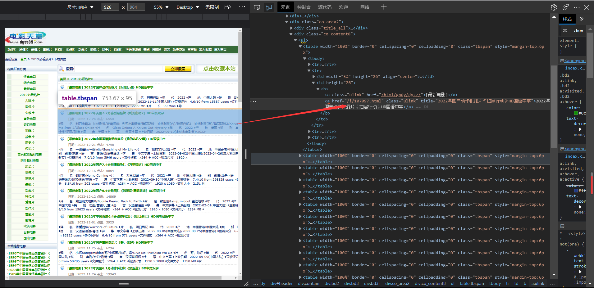Click the 电影天堂 site logo

(x=25, y=38)
